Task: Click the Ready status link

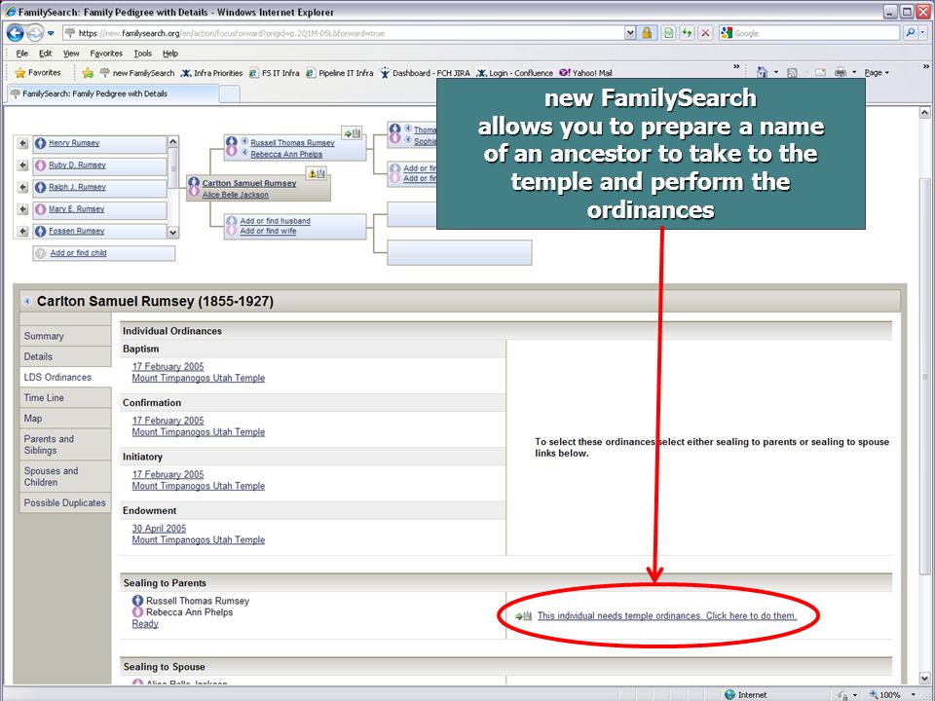Action: [x=145, y=623]
